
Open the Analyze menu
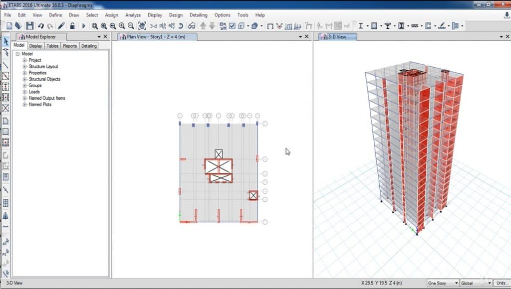point(133,15)
